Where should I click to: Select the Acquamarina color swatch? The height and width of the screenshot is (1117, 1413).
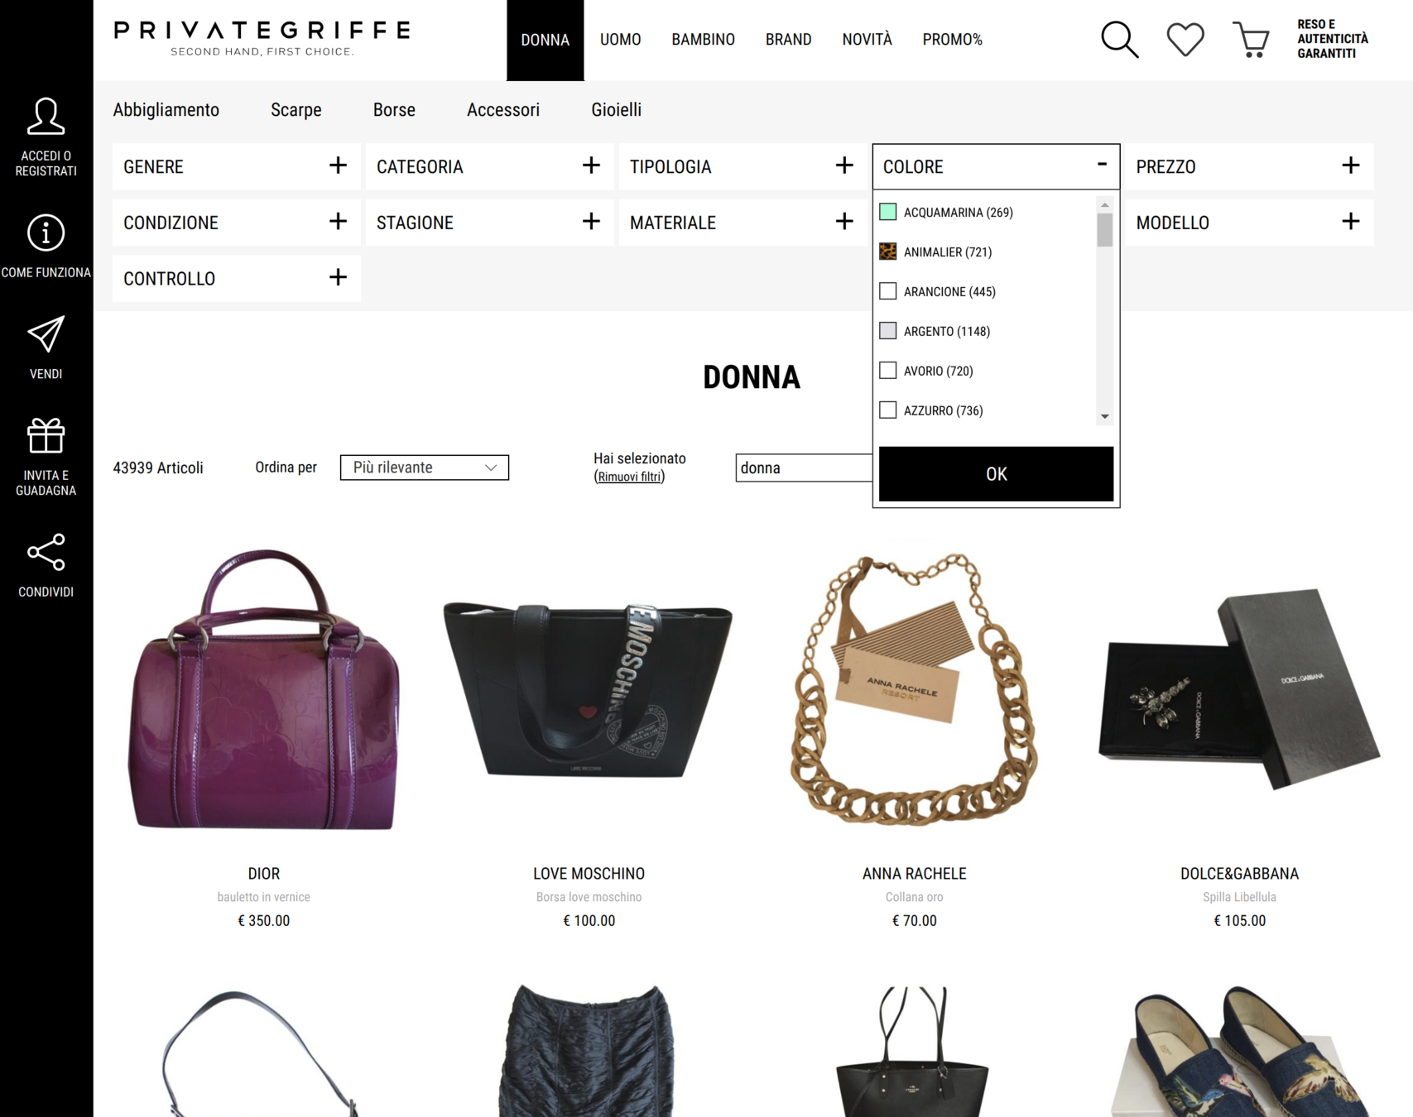click(887, 212)
